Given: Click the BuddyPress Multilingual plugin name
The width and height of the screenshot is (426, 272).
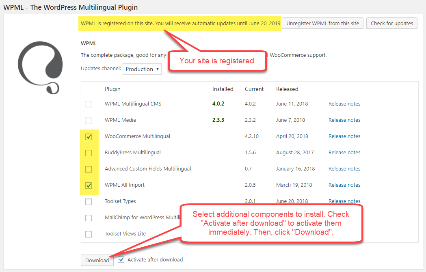Looking at the screenshot, I should (x=132, y=153).
